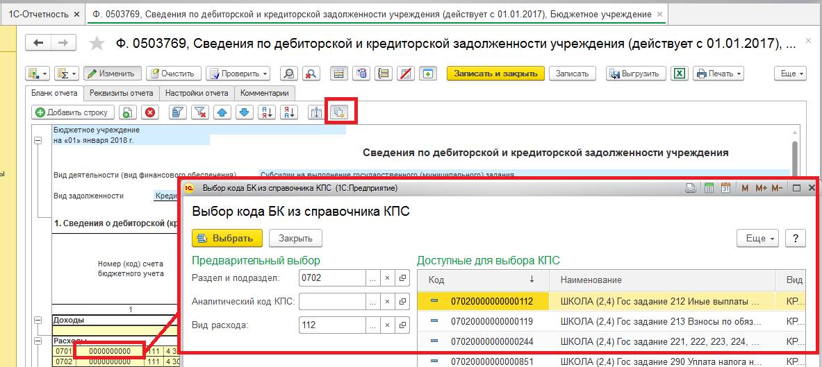Image resolution: width=822 pixels, height=367 pixels.
Task: Move the row up with the blue arrow
Action: pyautogui.click(x=223, y=112)
